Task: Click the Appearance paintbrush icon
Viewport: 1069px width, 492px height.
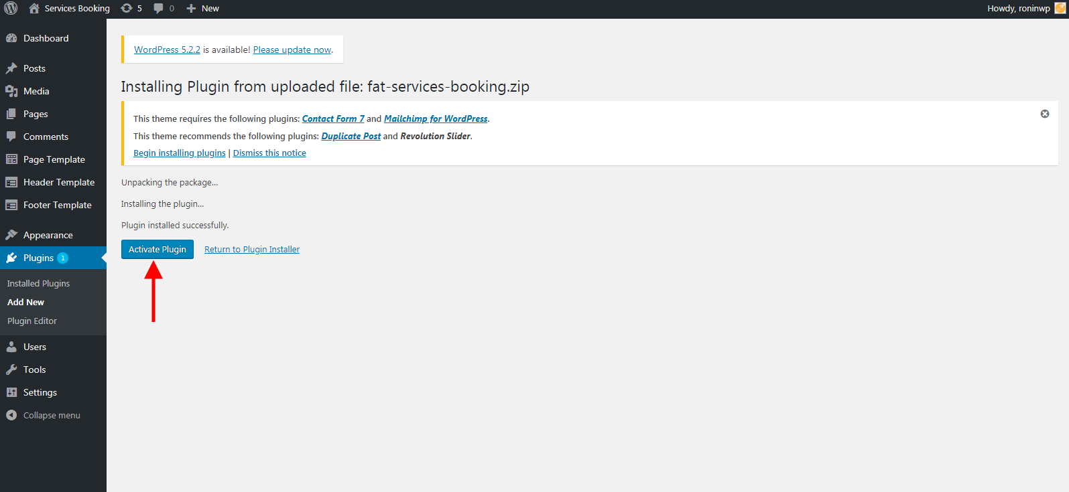Action: (11, 235)
